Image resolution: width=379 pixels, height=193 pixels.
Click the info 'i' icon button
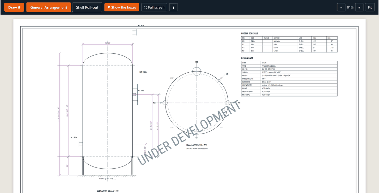(x=173, y=7)
